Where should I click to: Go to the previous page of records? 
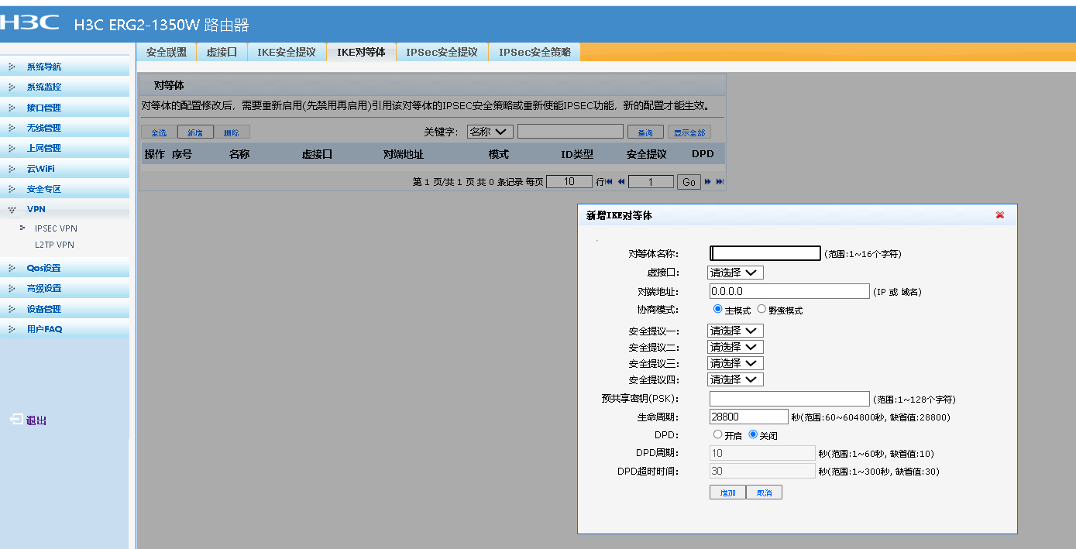coord(621,182)
